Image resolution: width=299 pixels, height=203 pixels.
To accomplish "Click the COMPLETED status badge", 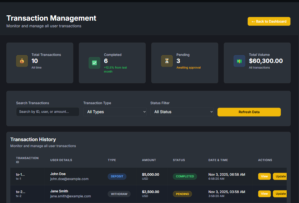I will (x=185, y=176).
